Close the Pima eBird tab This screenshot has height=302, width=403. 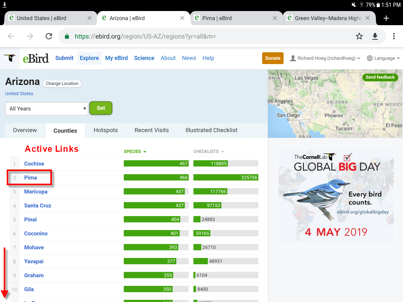275,18
